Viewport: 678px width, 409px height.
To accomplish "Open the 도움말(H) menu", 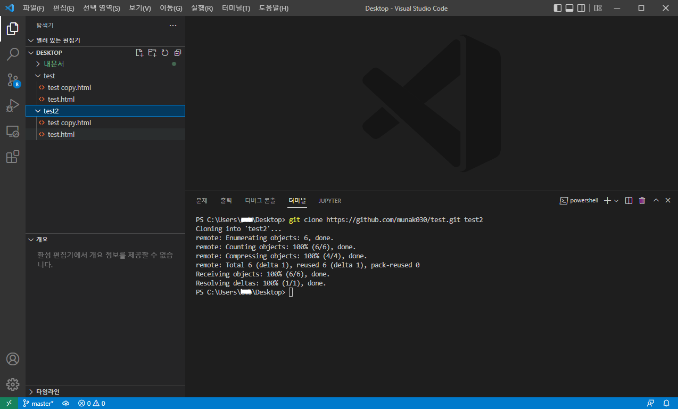I will pos(274,8).
